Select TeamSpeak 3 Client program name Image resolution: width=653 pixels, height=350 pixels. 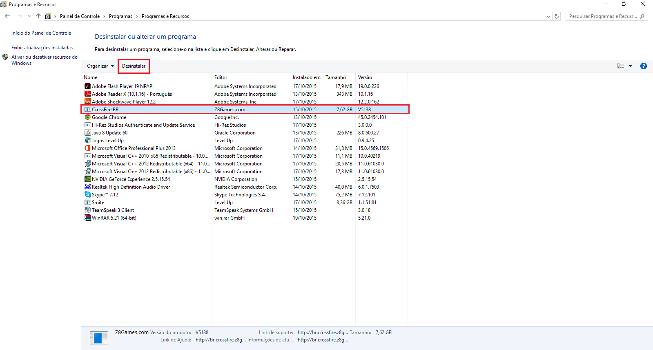pyautogui.click(x=113, y=210)
